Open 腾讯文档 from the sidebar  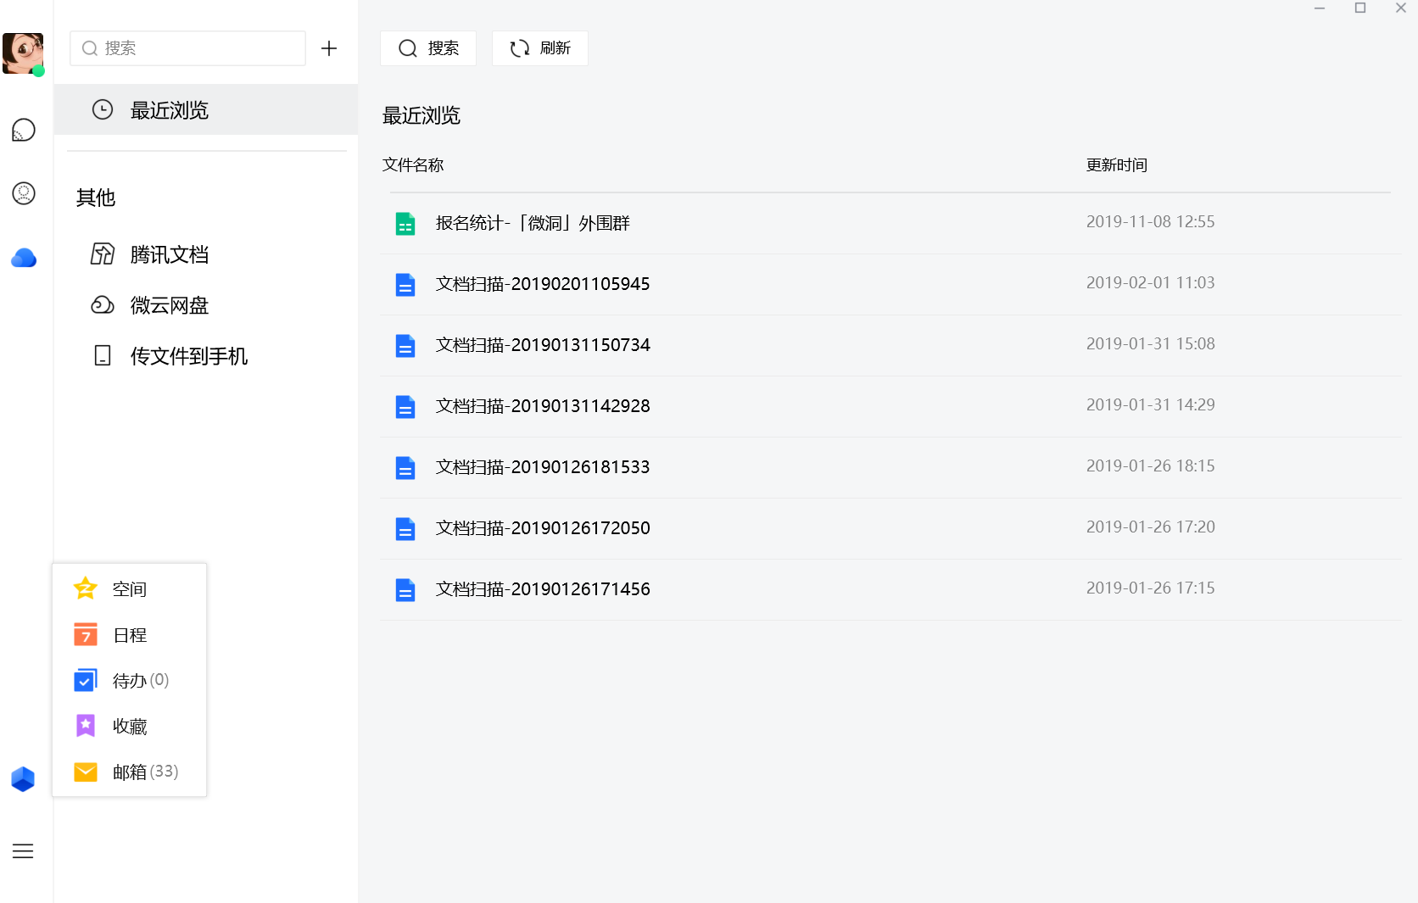pyautogui.click(x=169, y=254)
